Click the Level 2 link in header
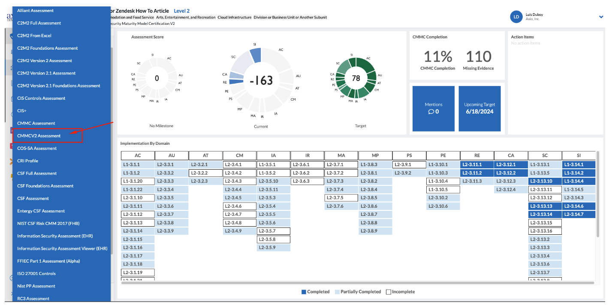Viewport: 609px width, 305px height. point(182,11)
